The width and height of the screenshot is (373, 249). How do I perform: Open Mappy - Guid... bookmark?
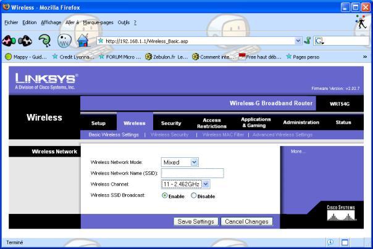pyautogui.click(x=25, y=57)
